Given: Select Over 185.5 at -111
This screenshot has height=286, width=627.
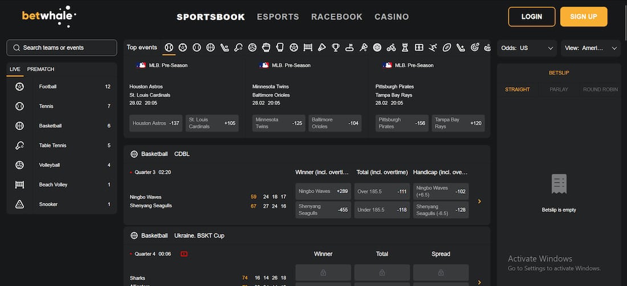Looking at the screenshot, I should [382, 191].
